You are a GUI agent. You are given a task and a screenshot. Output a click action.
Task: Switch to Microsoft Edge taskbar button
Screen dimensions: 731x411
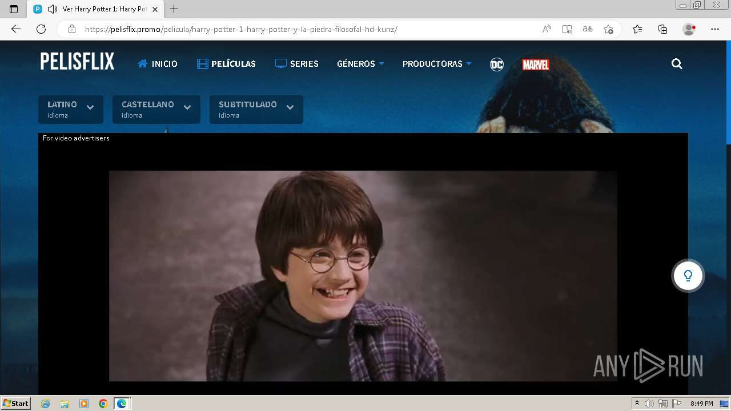122,404
